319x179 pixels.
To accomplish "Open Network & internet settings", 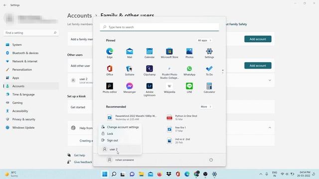I will coord(31,61).
